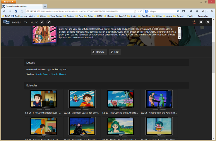Click the S extension icon in nav bar
This screenshot has width=216, height=141.
[x=16, y=11]
